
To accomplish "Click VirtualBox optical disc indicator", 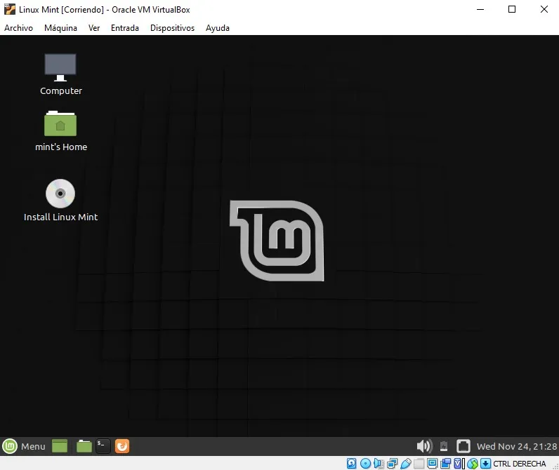I will (x=365, y=463).
